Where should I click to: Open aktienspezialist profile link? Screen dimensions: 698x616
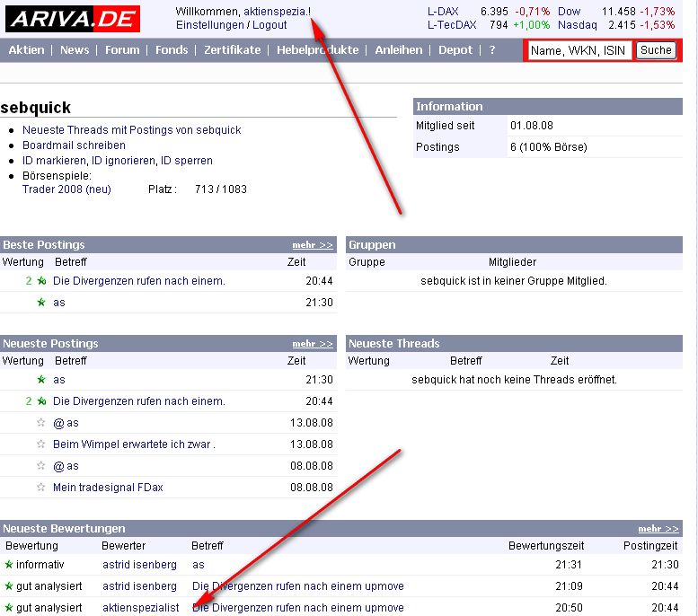tap(141, 608)
